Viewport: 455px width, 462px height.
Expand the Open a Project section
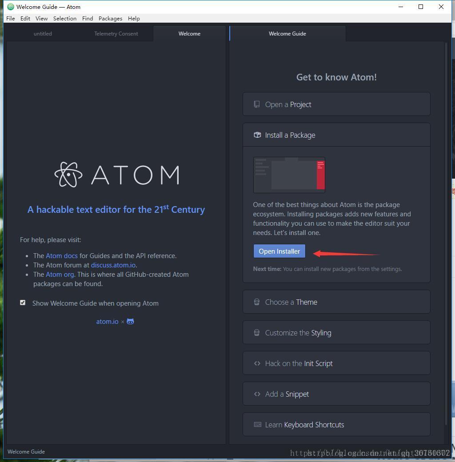click(x=336, y=104)
